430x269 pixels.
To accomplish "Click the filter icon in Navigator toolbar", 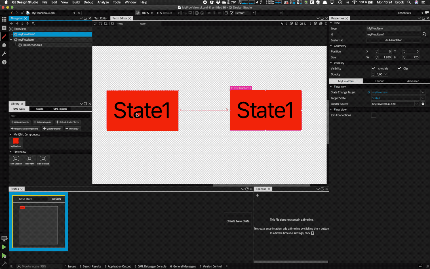I will 33,24.
